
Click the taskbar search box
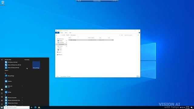(17, 107)
